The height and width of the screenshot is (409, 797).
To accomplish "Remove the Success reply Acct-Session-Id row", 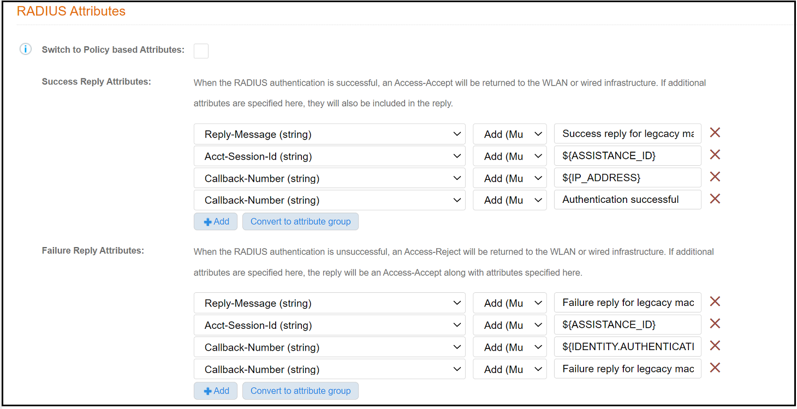I will click(715, 155).
